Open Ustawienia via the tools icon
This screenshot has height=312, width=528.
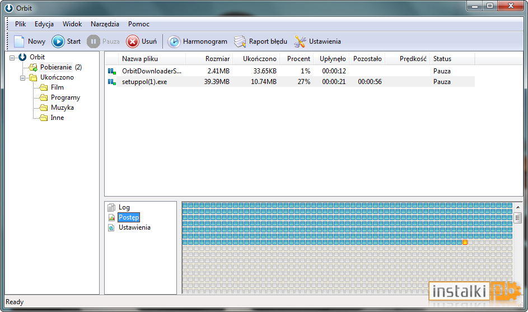click(x=300, y=42)
